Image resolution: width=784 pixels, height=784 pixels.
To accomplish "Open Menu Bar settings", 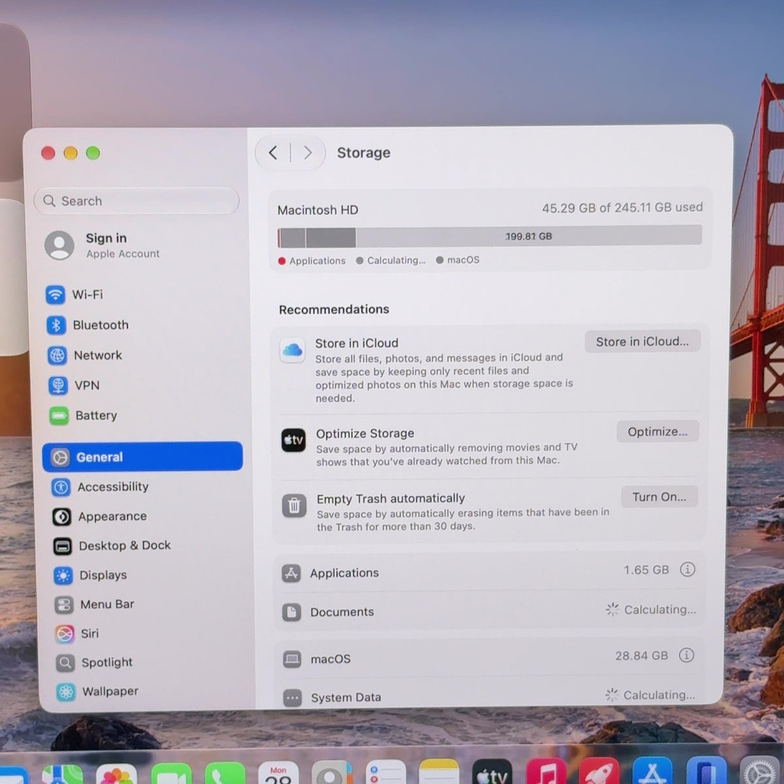I will (x=95, y=604).
